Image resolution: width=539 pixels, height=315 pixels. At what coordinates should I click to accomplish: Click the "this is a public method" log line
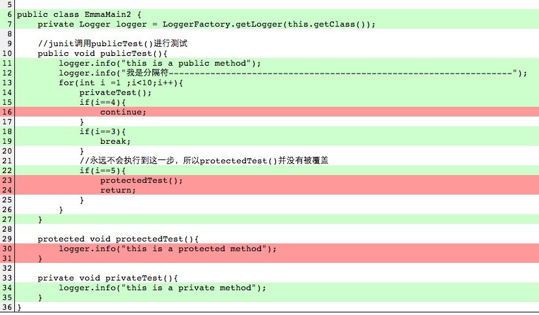pyautogui.click(x=159, y=63)
